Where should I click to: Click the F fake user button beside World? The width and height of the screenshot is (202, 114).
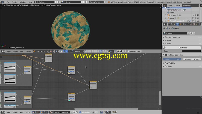click(188, 33)
